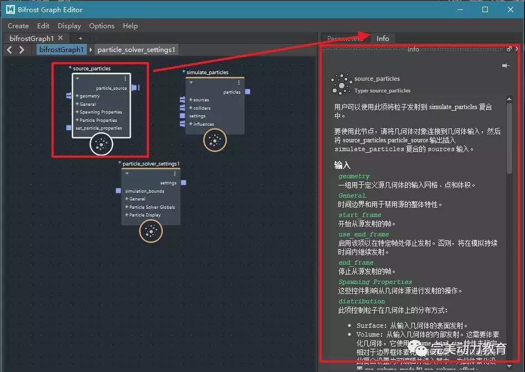Expand Spawning Properties in source_particles node

point(78,112)
